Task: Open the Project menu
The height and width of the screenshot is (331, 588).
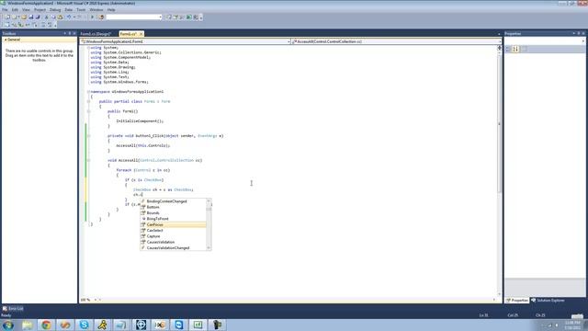Action: tap(40, 9)
